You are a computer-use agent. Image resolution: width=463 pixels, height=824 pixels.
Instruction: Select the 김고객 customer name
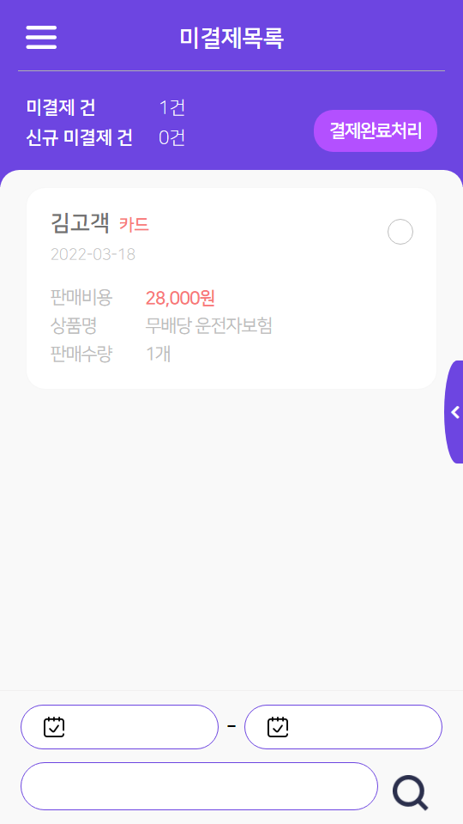tap(80, 224)
